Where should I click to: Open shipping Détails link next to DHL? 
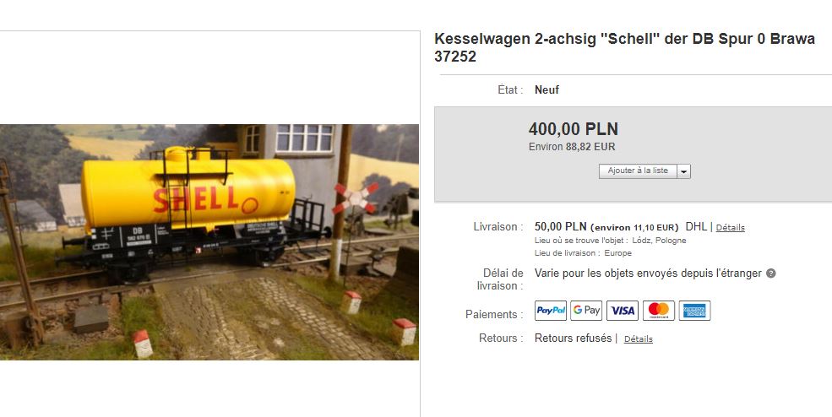pos(730,228)
